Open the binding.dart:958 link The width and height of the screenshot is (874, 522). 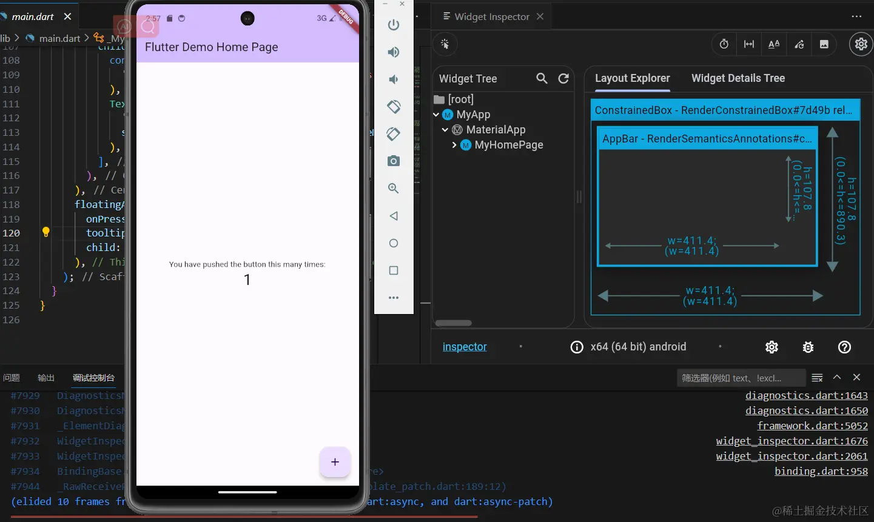(821, 471)
